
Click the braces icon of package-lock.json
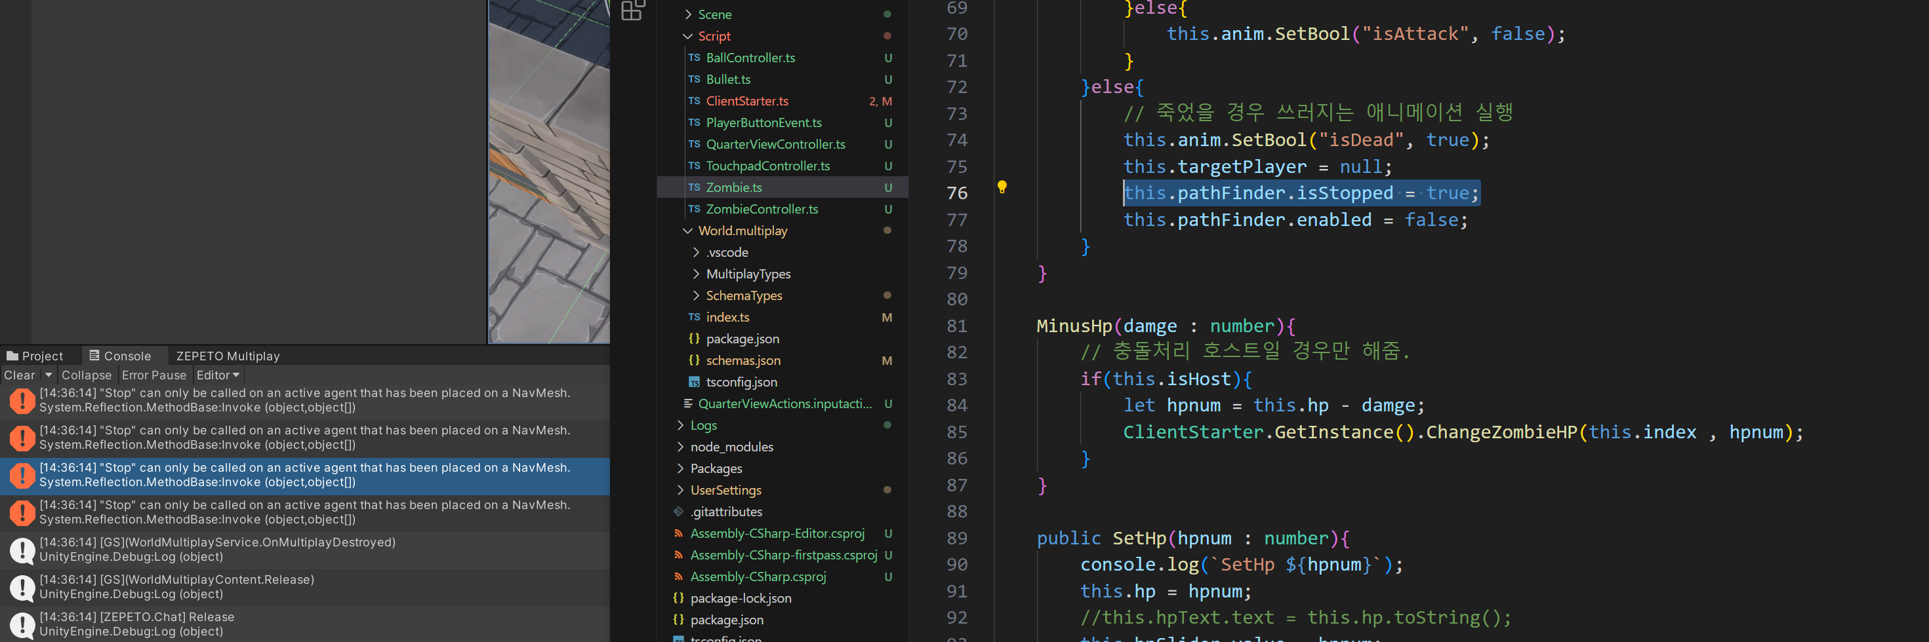tap(678, 599)
